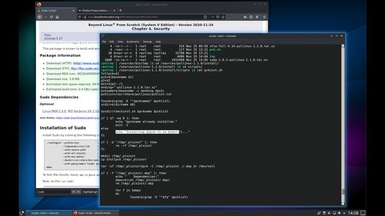Click the Show Desktop button in panel

[363, 213]
